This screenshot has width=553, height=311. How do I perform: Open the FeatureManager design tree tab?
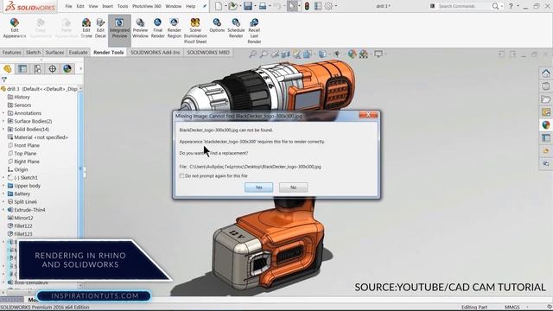click(x=8, y=69)
